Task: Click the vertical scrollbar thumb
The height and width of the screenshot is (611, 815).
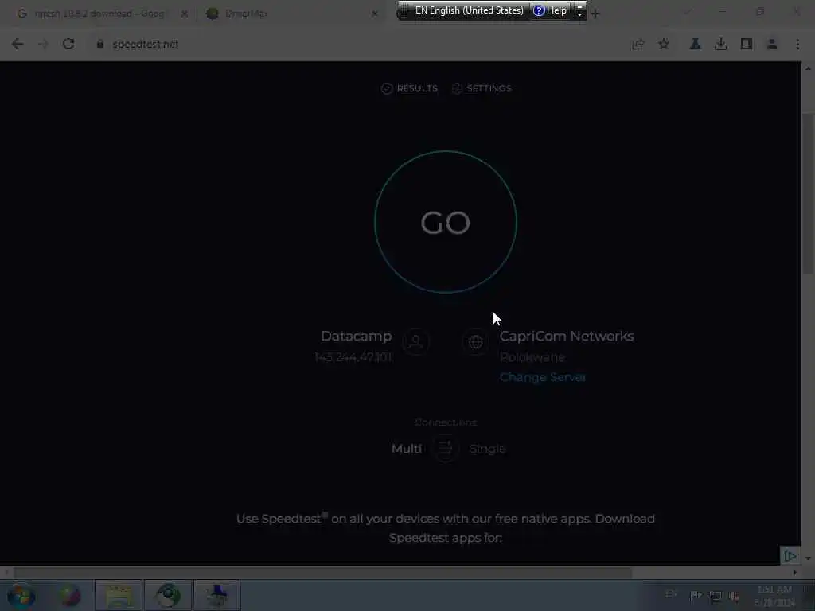Action: tap(808, 193)
